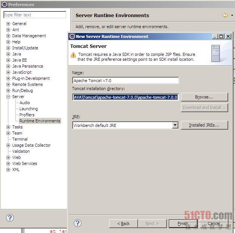Click Finish in the wizard

(183, 223)
